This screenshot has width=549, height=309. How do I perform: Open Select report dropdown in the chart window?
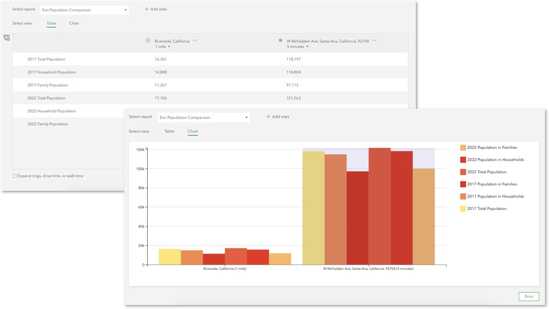204,117
